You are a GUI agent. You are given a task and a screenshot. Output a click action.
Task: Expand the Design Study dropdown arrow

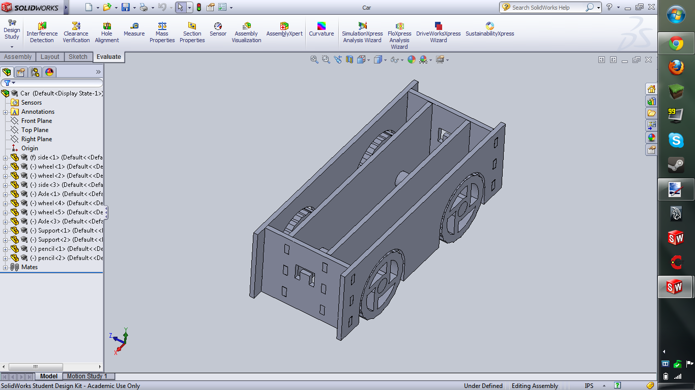coord(12,47)
